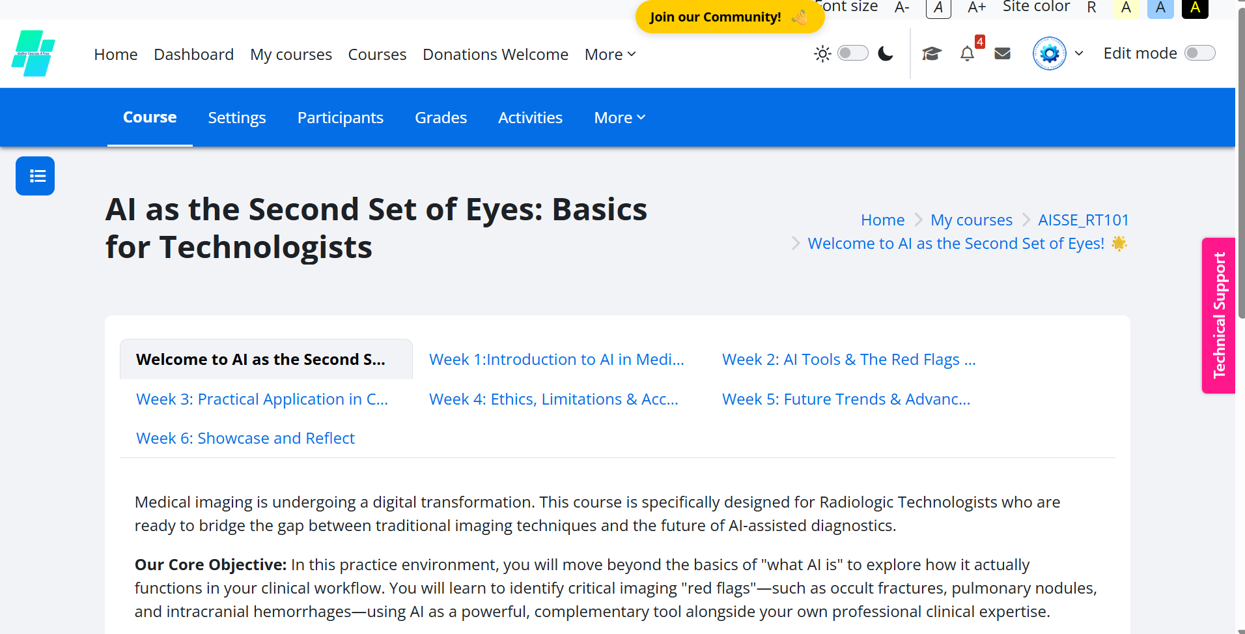Open the Participants tab
This screenshot has width=1245, height=634.
point(341,117)
